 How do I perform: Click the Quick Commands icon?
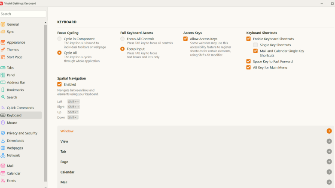3,108
